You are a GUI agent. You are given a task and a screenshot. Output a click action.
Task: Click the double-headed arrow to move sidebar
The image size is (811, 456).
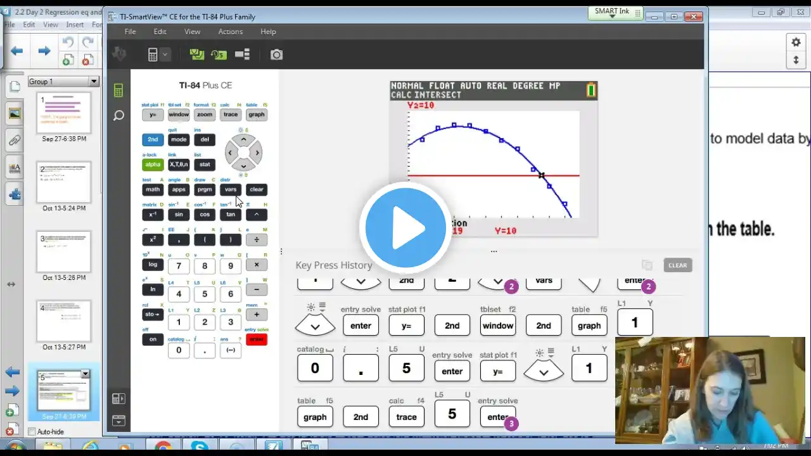click(x=11, y=284)
